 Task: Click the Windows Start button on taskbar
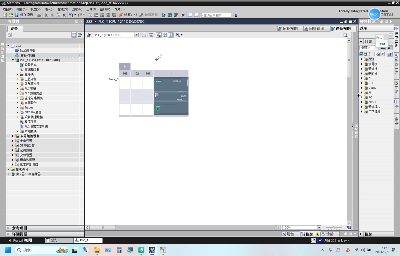click(8, 250)
